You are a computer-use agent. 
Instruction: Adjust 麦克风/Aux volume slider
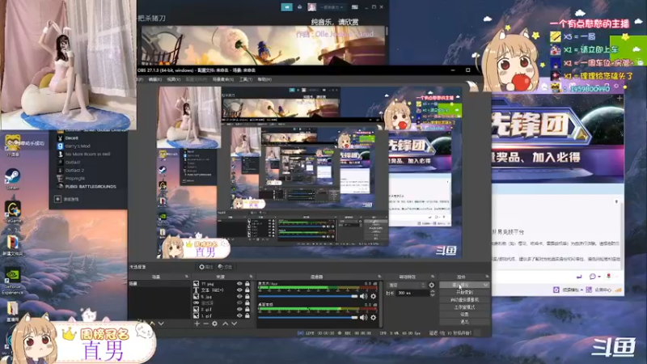(308, 296)
